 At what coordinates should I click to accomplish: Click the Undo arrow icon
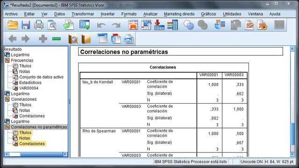coord(101,25)
